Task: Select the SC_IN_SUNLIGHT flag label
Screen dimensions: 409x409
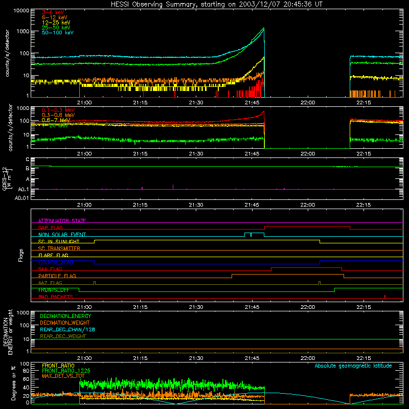Action: click(59, 241)
